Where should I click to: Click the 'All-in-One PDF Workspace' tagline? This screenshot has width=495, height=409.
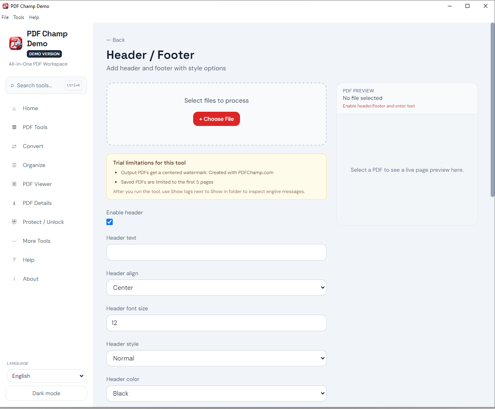(38, 64)
